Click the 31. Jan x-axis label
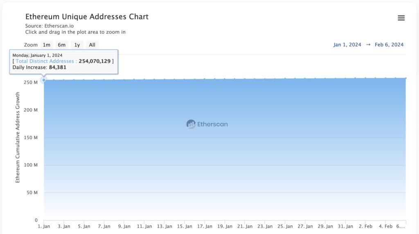This screenshot has width=419, height=234. (345, 226)
